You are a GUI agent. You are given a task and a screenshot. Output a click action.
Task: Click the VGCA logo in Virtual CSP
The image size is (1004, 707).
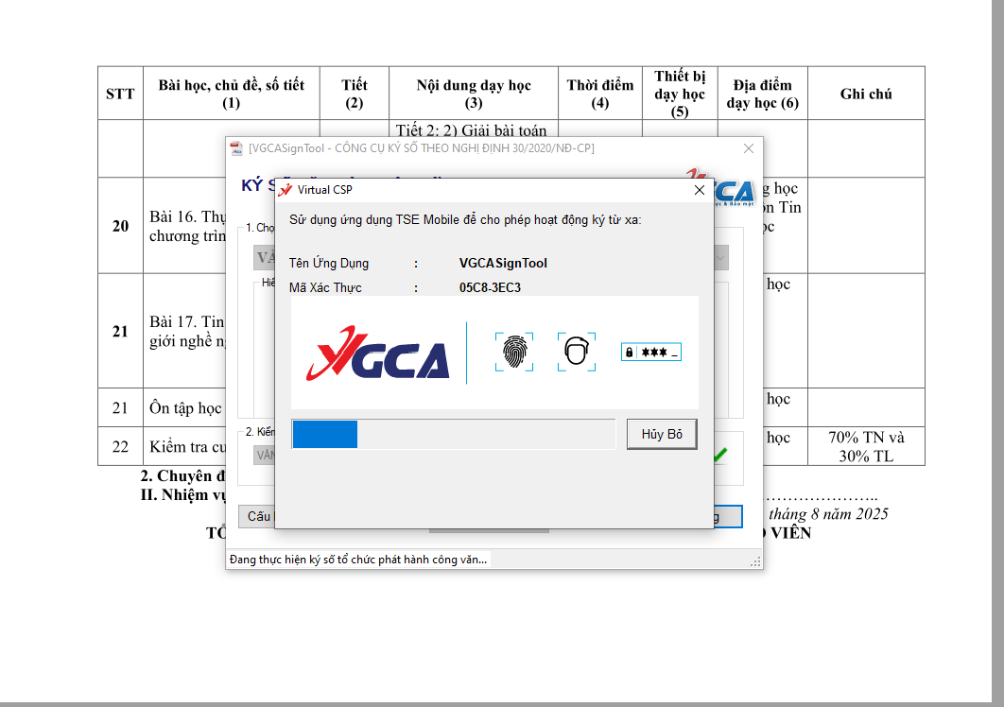coord(378,353)
